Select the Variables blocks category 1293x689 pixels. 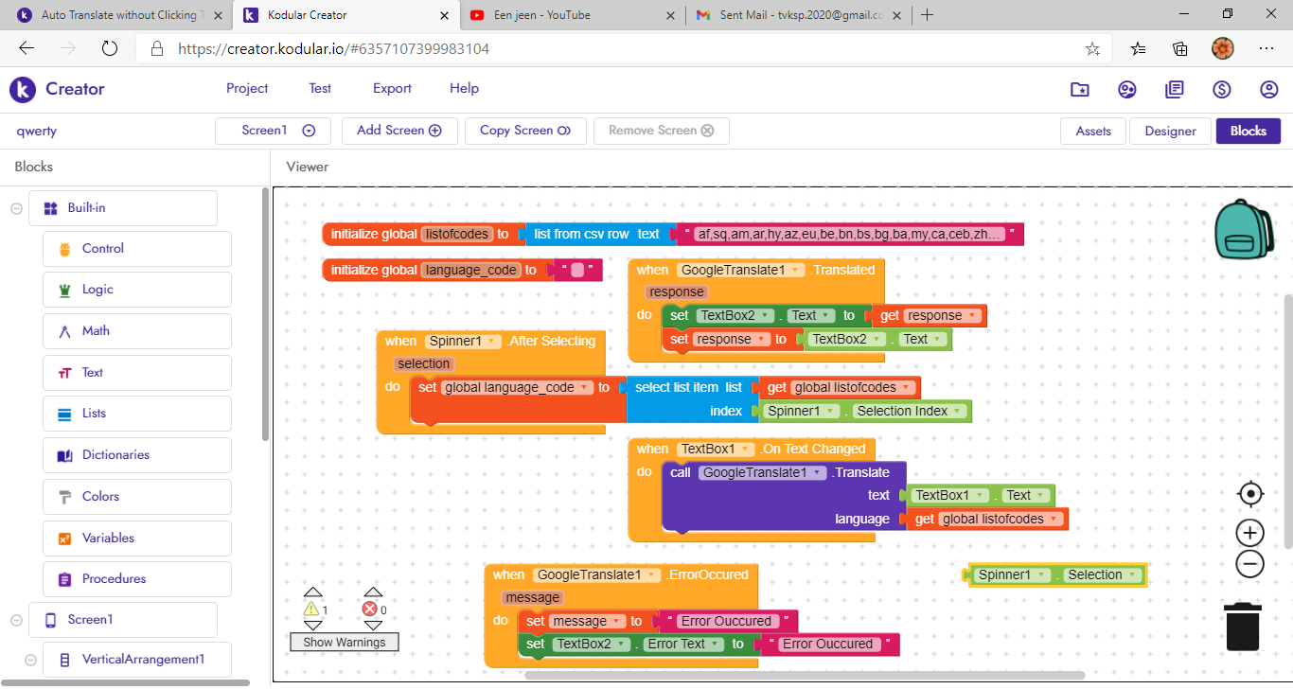(x=137, y=539)
